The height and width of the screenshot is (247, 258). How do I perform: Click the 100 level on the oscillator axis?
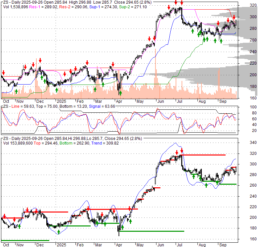click(253, 107)
